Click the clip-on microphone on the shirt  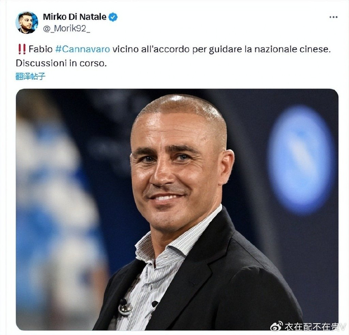click(125, 308)
